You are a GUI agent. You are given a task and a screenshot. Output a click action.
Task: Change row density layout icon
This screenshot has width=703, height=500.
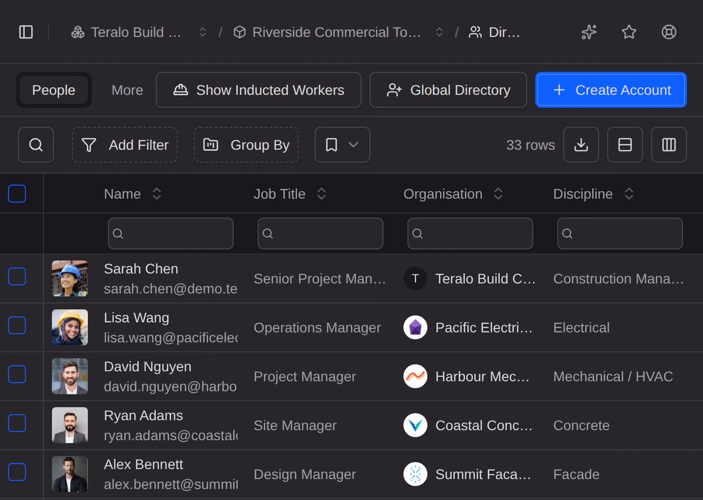coord(625,145)
